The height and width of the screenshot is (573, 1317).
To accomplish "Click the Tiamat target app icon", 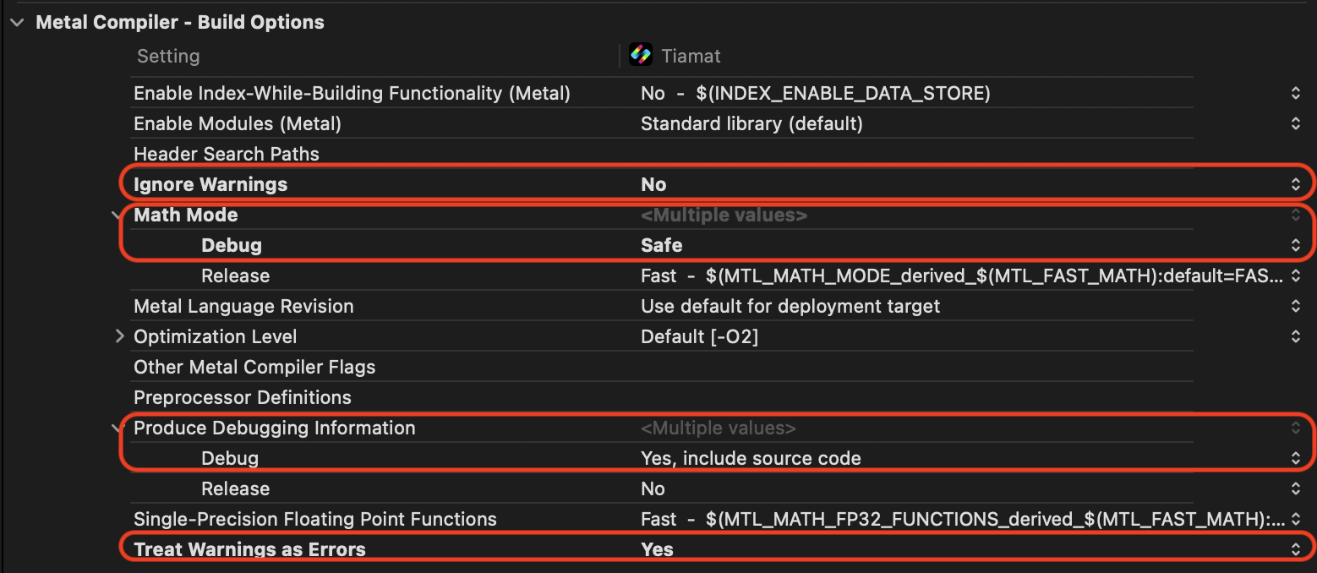I will (641, 56).
